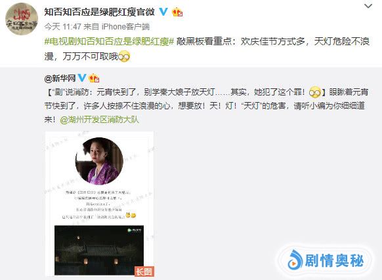
Task: Open the long image thumbnail in the repost
Action: tap(100, 203)
